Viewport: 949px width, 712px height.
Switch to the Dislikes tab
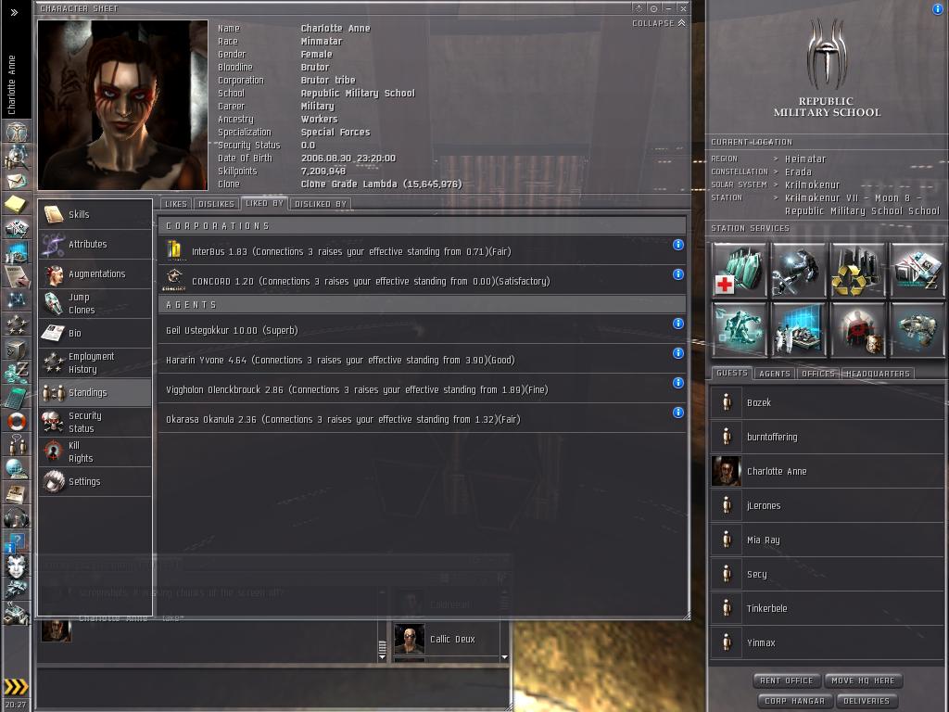point(216,204)
